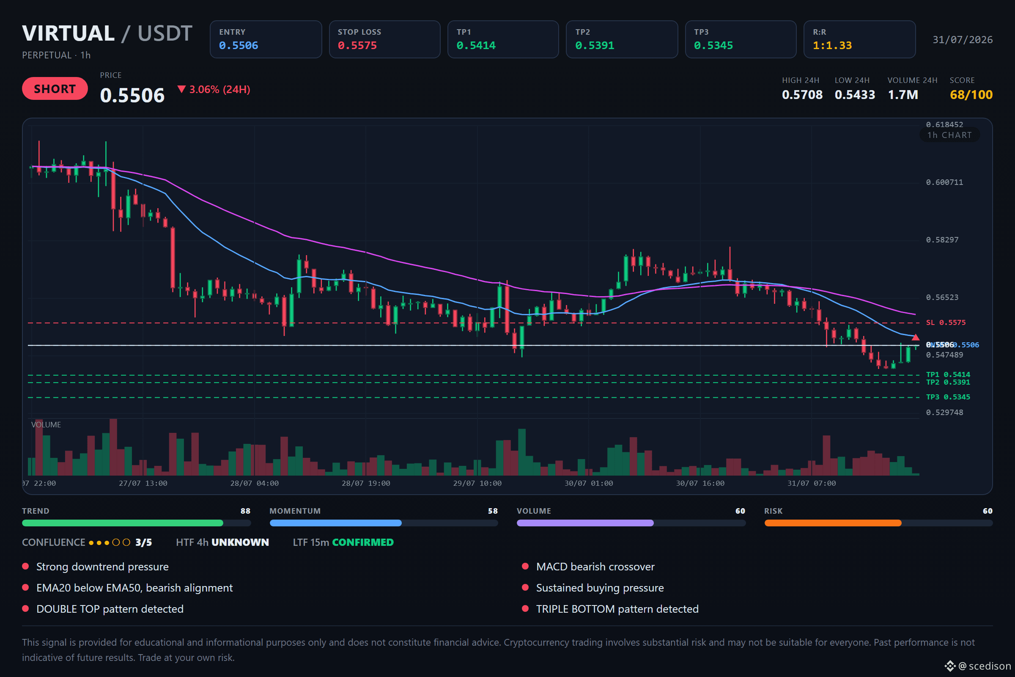Click the CONFLUENCE rating dots
This screenshot has width=1015, height=677.
[x=109, y=543]
